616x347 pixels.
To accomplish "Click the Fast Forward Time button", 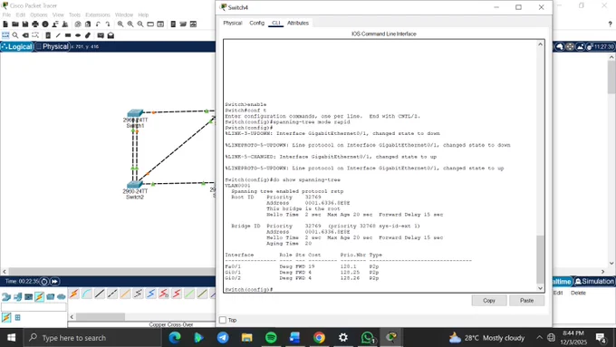I will click(54, 282).
